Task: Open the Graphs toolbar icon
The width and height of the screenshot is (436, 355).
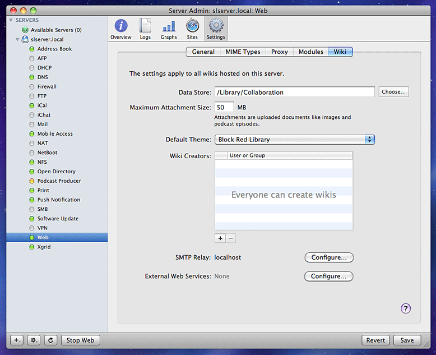Action: pyautogui.click(x=169, y=29)
